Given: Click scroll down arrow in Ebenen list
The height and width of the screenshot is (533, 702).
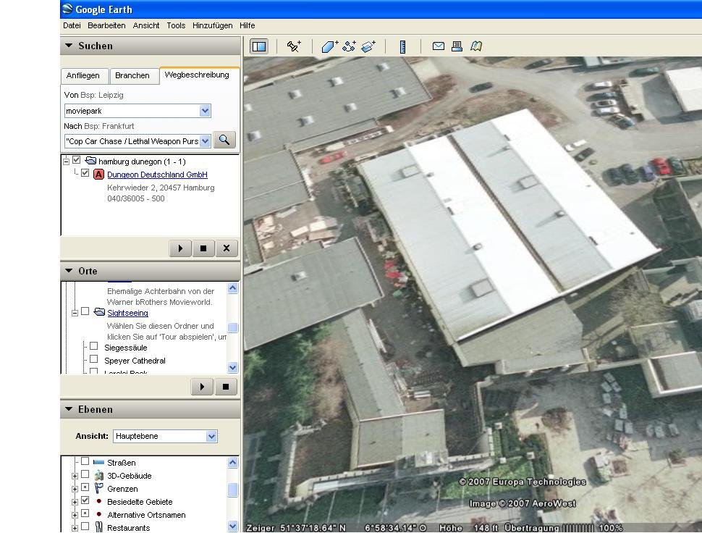Looking at the screenshot, I should pyautogui.click(x=233, y=526).
